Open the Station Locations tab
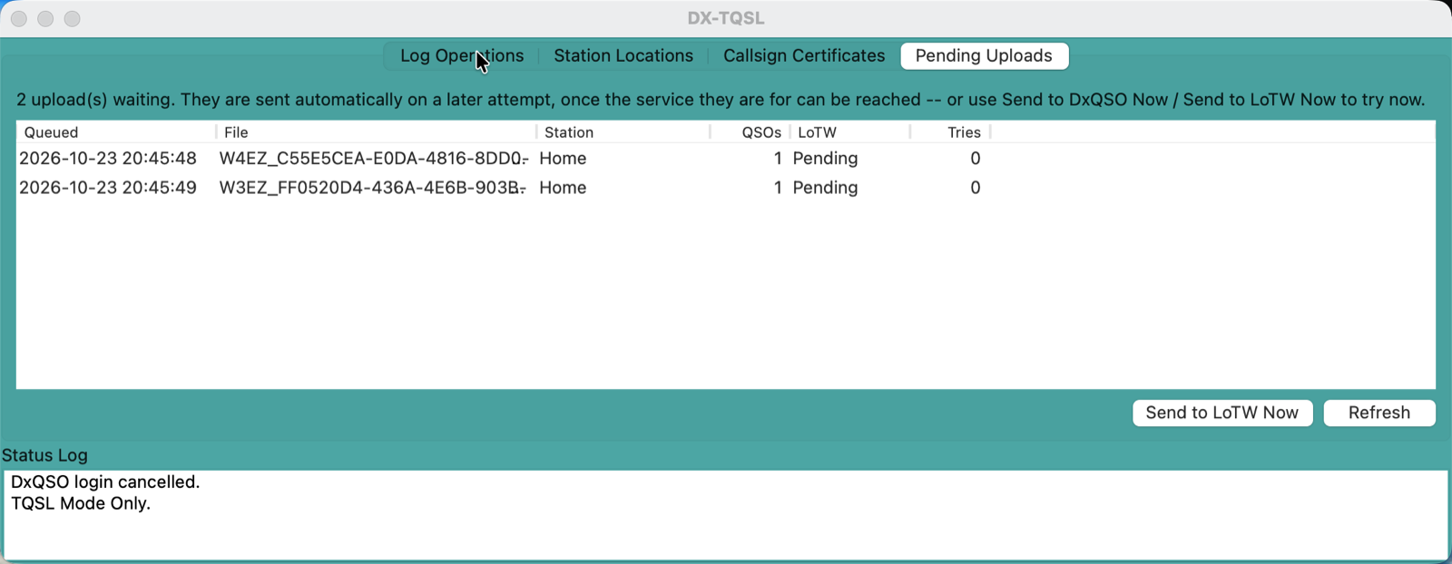This screenshot has width=1452, height=564. point(623,55)
